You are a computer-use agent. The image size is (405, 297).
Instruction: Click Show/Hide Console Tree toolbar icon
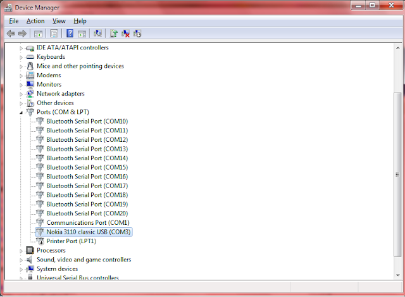38,34
